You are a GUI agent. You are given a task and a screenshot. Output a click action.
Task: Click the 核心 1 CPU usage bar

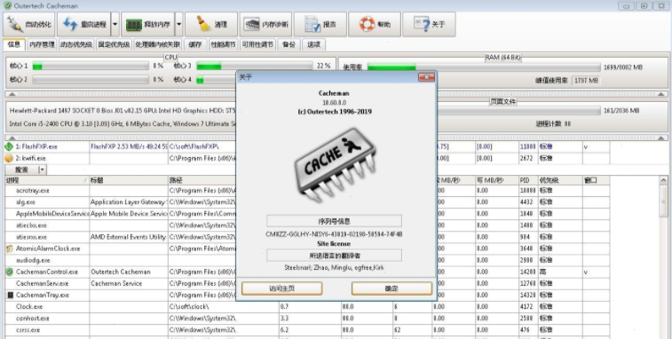[91, 66]
